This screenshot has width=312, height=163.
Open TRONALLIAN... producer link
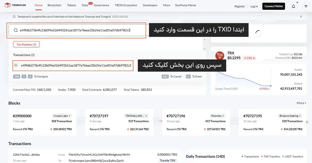pyautogui.click(x=136, y=116)
